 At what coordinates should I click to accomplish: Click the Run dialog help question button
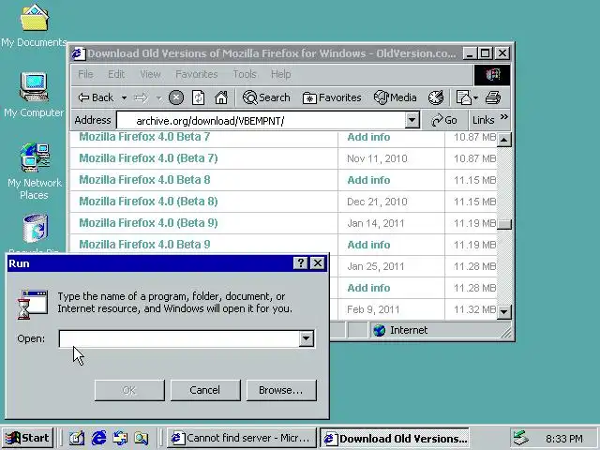pyautogui.click(x=300, y=262)
